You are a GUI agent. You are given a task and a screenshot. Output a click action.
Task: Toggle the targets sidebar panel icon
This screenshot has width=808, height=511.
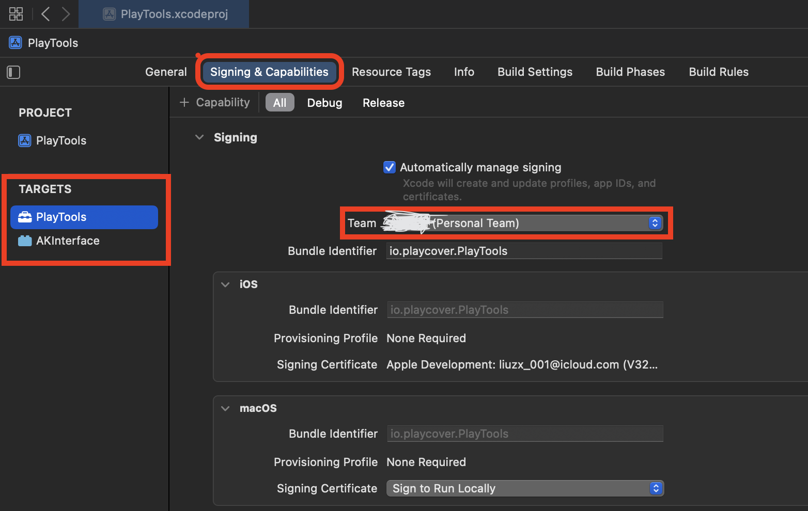[x=13, y=72]
